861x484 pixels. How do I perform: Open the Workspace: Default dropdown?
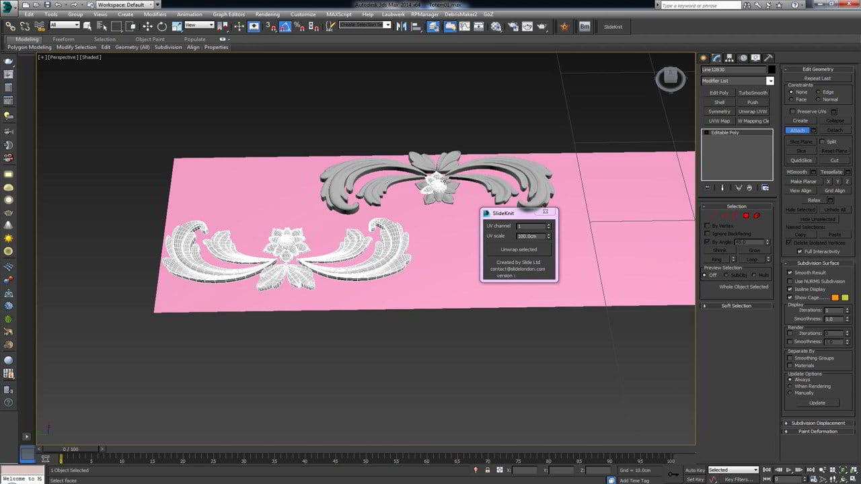click(124, 5)
